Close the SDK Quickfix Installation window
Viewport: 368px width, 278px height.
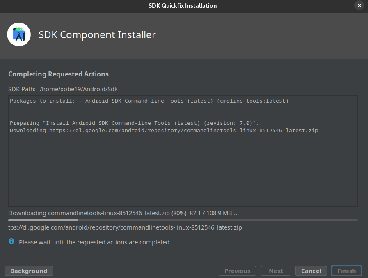359,5
